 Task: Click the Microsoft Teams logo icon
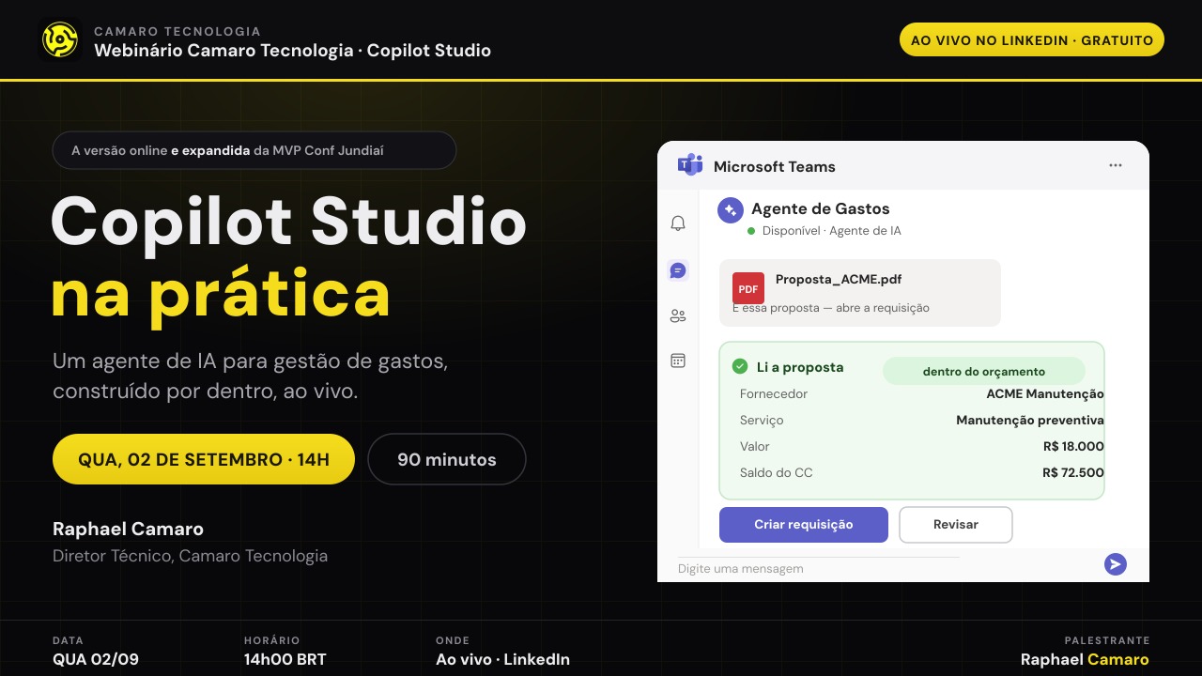pos(690,165)
